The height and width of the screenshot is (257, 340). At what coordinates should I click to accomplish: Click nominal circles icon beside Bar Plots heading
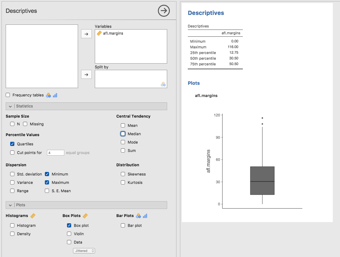click(x=138, y=216)
